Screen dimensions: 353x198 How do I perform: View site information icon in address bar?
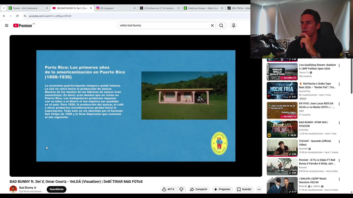point(25,16)
